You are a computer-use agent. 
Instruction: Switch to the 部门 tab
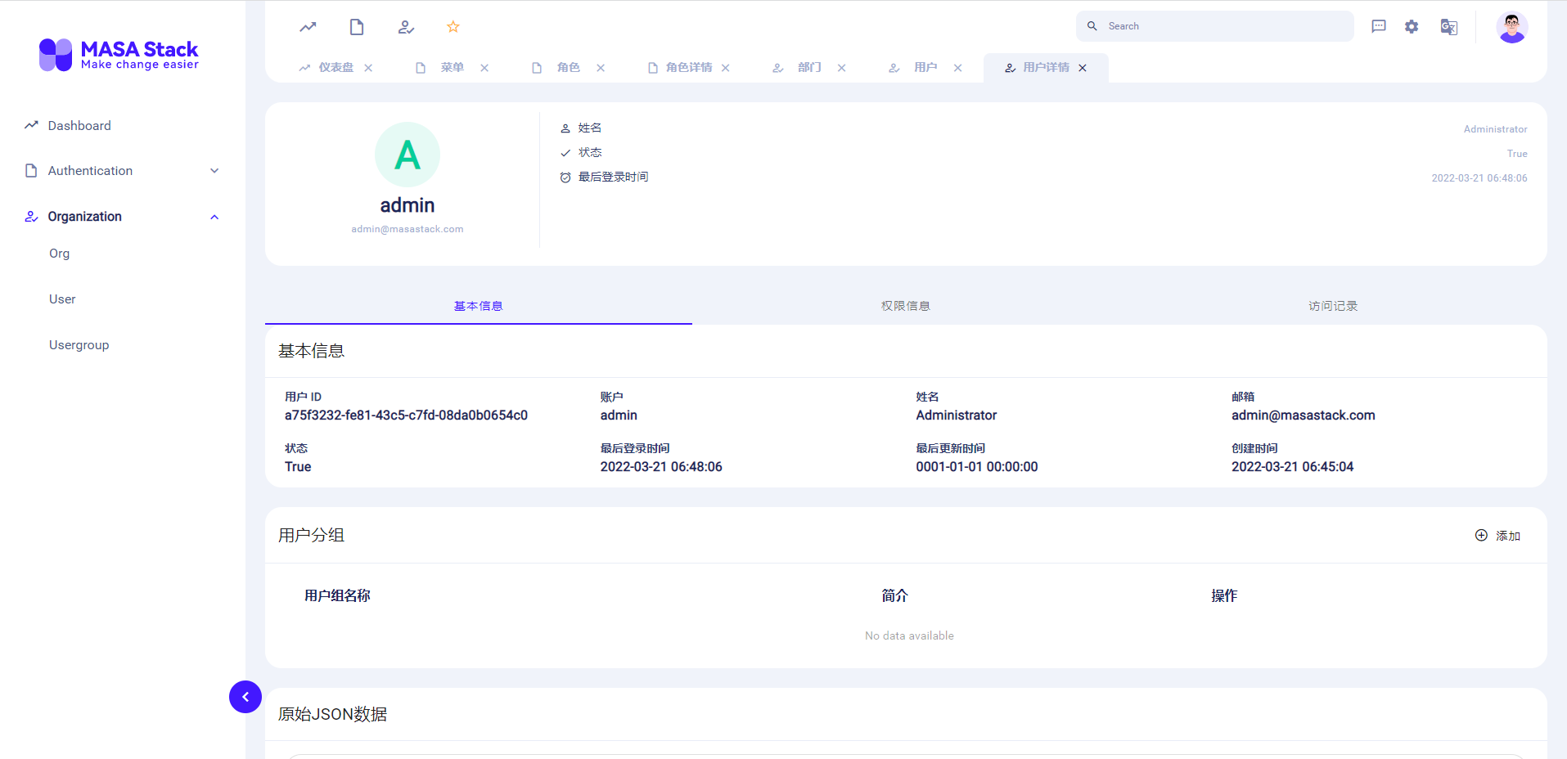(810, 67)
